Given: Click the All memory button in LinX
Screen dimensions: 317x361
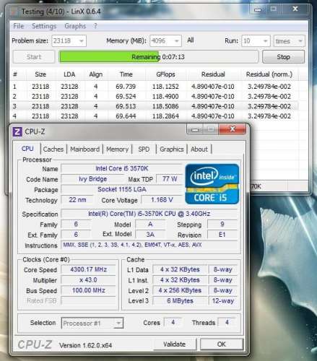Looking at the screenshot, I should click(191, 40).
